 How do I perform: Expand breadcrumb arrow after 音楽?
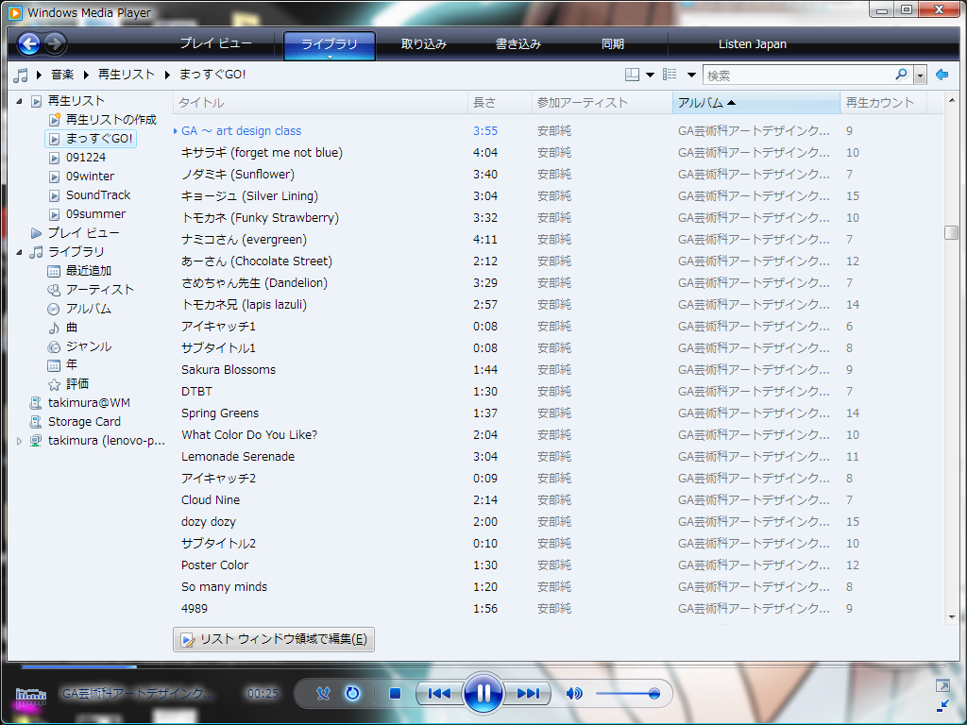tap(86, 75)
